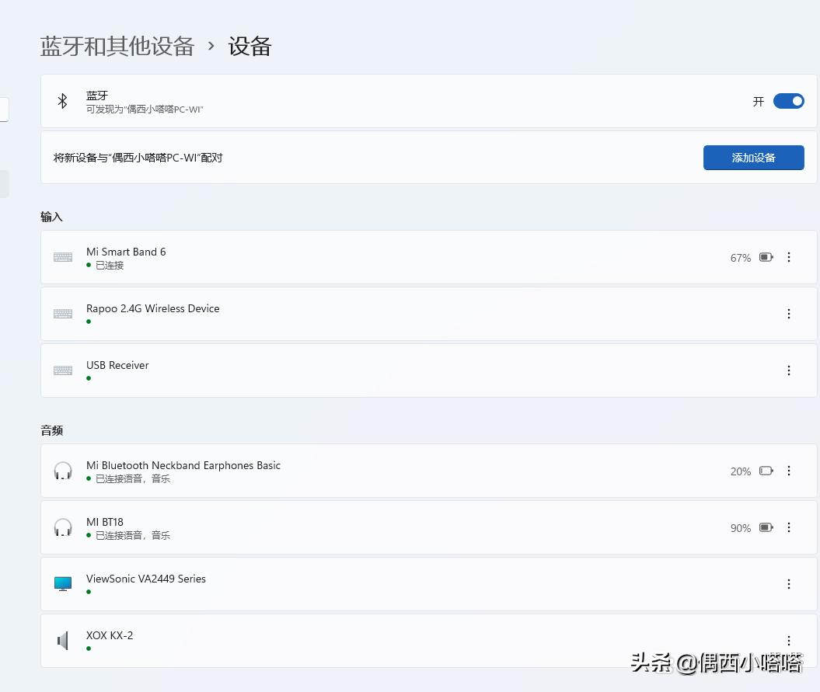Viewport: 820px width, 692px height.
Task: Click the Bluetooth icon next to 蓝牙
Action: 62,101
